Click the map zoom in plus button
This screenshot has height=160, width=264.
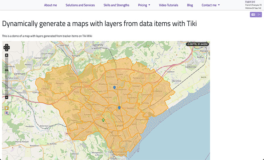pos(7,55)
